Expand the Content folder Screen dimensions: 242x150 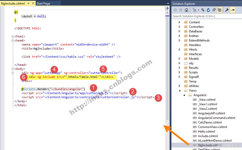click(179, 22)
